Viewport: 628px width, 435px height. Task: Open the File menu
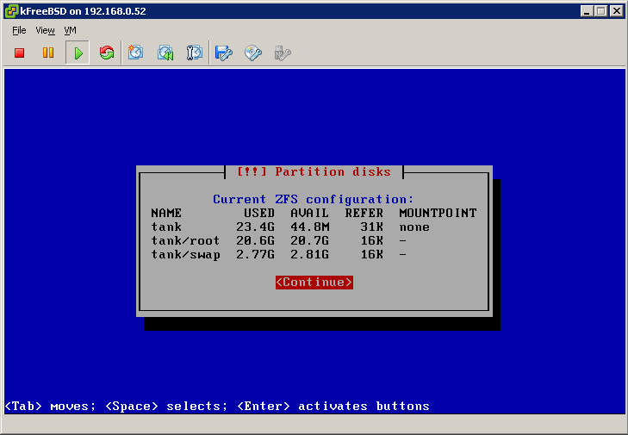(x=19, y=30)
